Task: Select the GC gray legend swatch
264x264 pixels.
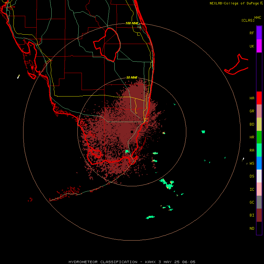Action: click(x=259, y=202)
